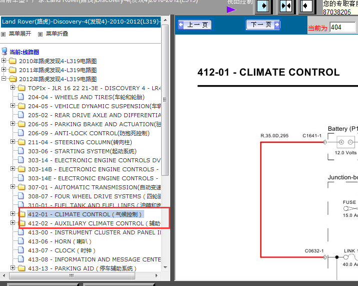Click document icon of 413-06 Horn
Viewport: 358px width, 286px height.
click(21, 241)
